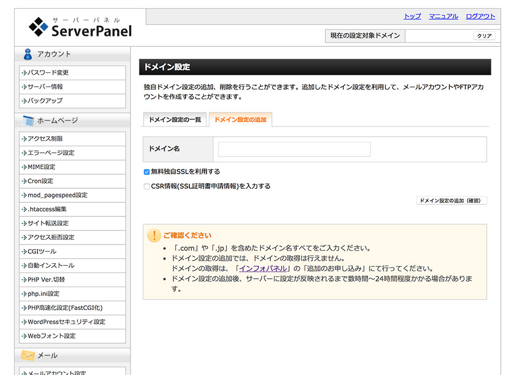Open Cron設定 menu item
This screenshot has width=520, height=375.
(72, 181)
